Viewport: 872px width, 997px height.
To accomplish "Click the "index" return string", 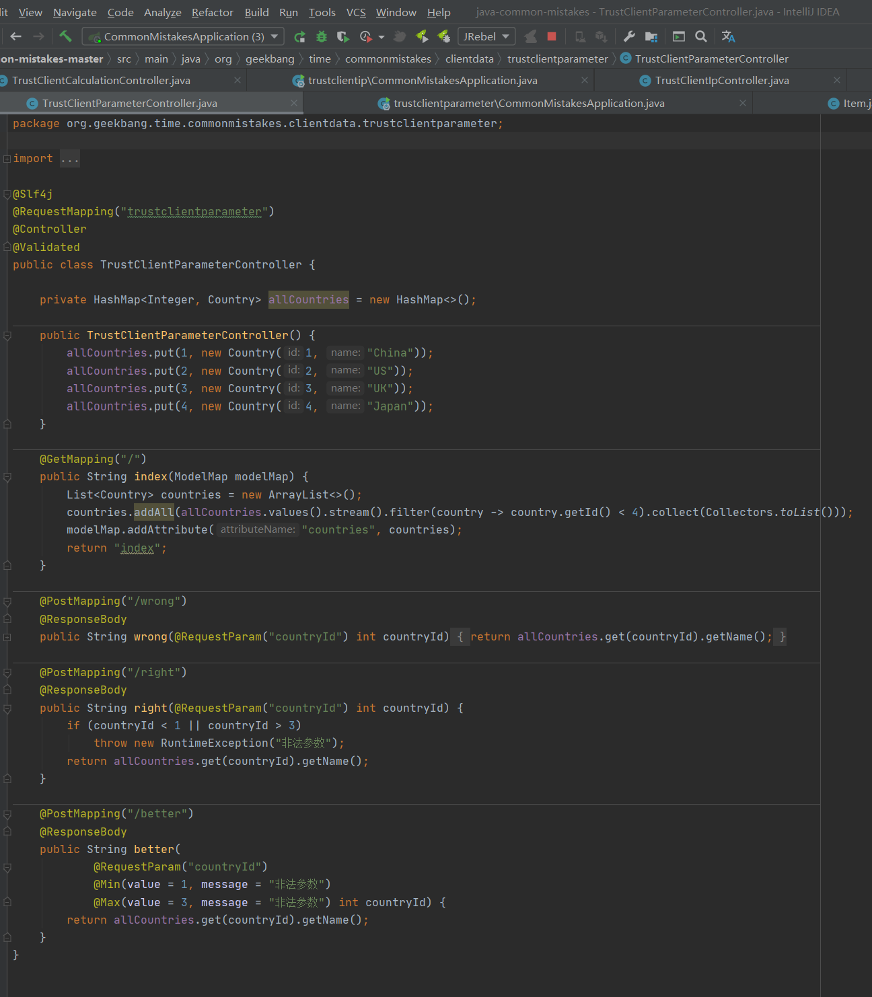I will coord(137,548).
